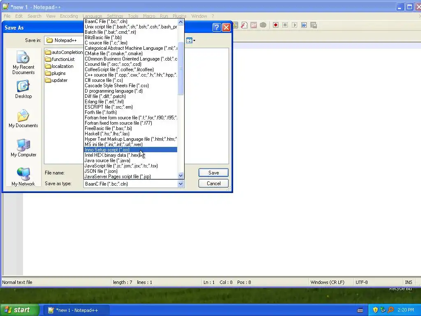Select the plugins folder
421x316 pixels.
click(56, 73)
